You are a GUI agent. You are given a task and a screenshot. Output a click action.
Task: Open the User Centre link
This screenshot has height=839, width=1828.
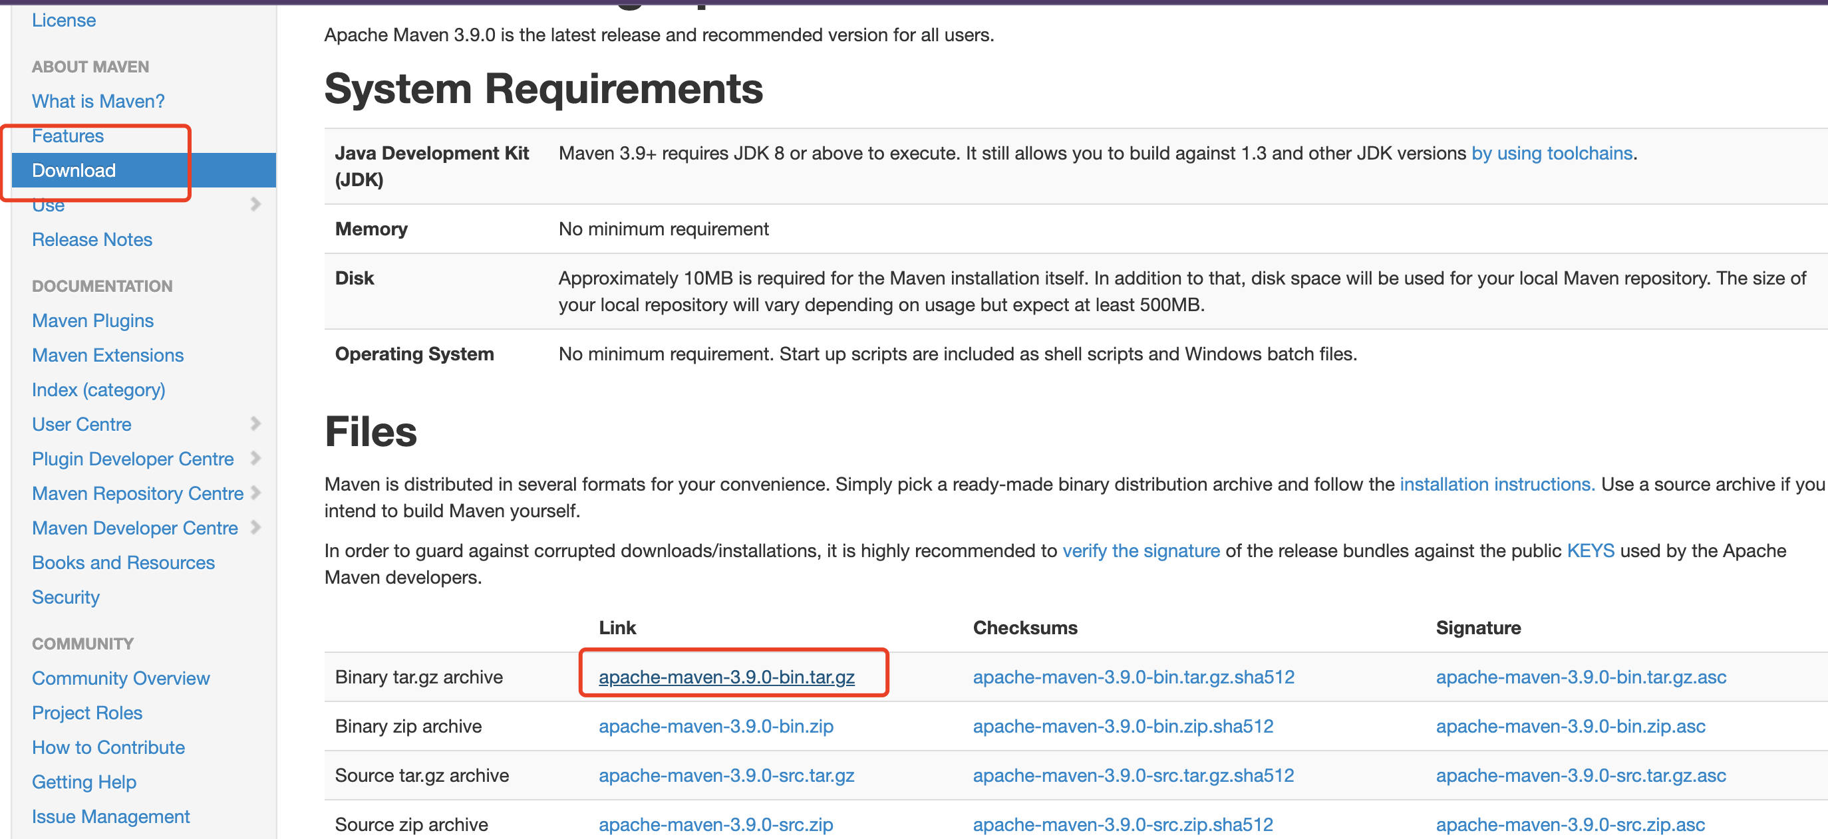tap(81, 424)
